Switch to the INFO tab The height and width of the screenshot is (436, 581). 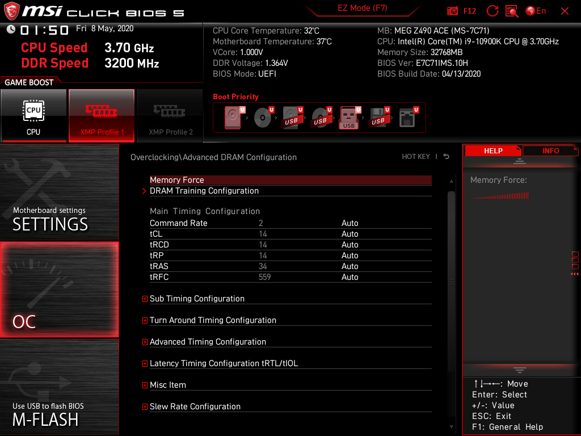pyautogui.click(x=550, y=151)
